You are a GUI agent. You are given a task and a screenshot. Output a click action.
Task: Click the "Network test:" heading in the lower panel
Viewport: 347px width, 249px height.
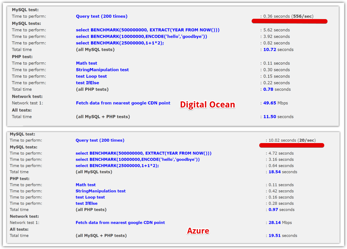point(24,217)
